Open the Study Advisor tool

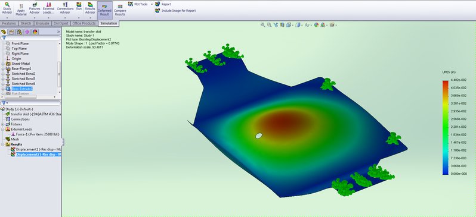click(x=7, y=8)
